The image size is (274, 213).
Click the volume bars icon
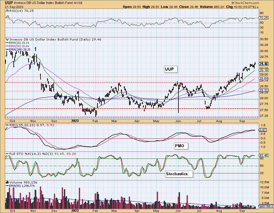point(7,183)
